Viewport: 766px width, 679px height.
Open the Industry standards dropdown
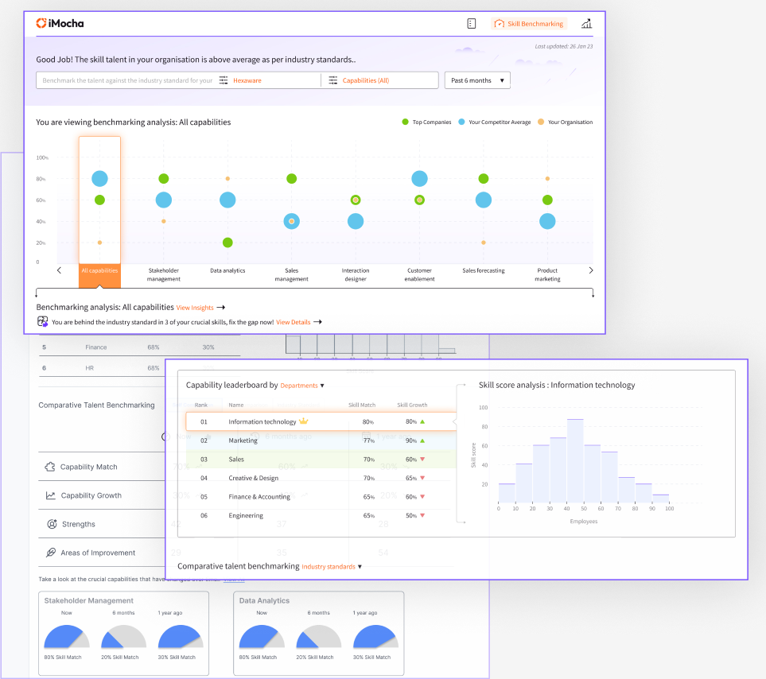coord(332,567)
